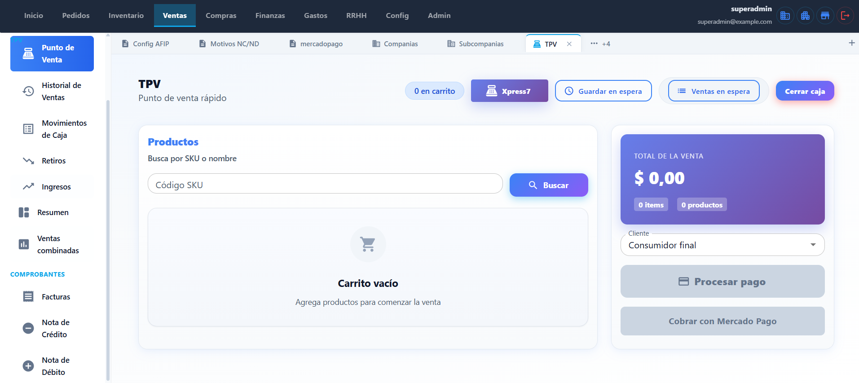Viewport: 859px width, 383px height.
Task: Show the +4 hidden tabs
Action: (x=600, y=44)
